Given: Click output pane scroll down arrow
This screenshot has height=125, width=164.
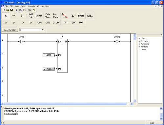Looking at the screenshot, I should (161, 119).
